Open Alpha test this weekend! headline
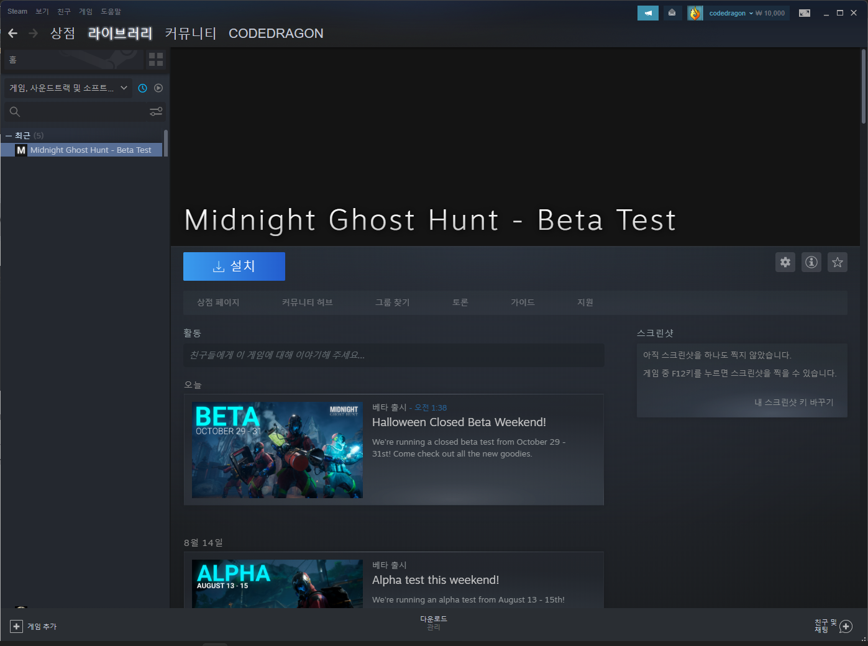Screen dimensions: 868x646 436,580
